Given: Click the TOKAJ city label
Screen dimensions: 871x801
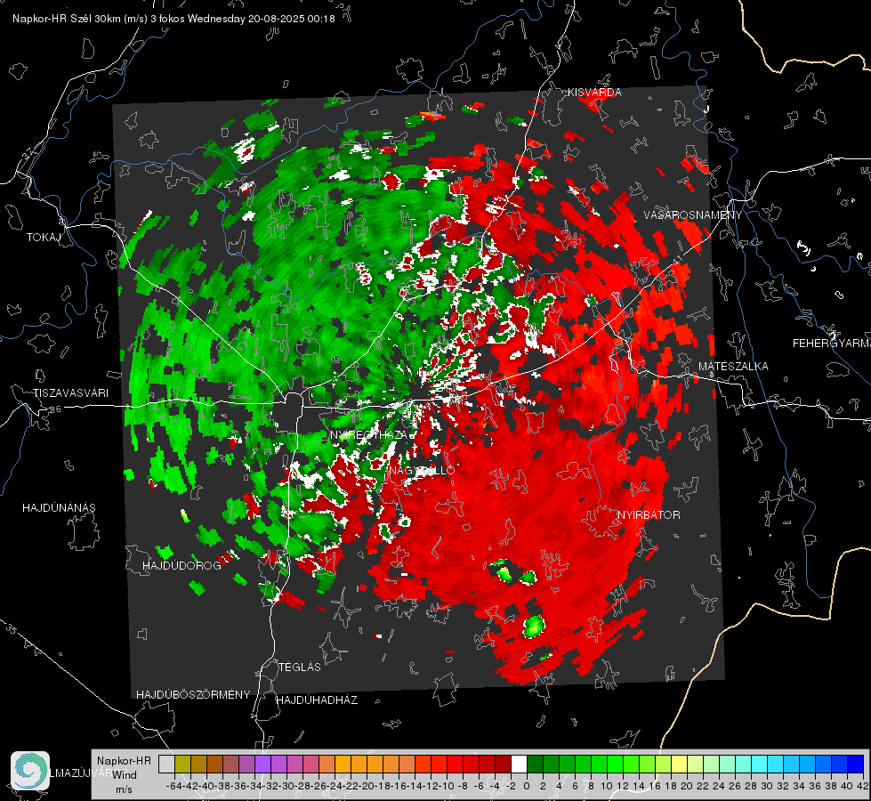Looking at the screenshot, I should click(x=44, y=238).
